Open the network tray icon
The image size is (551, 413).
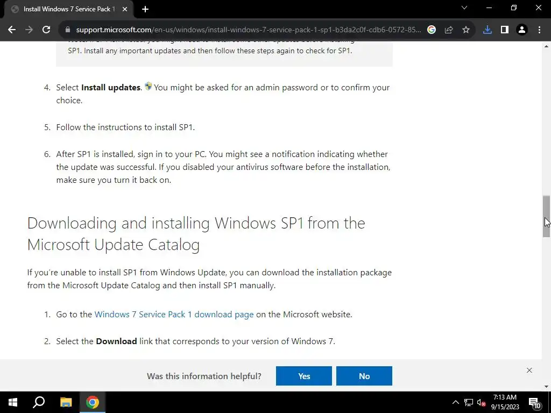469,402
